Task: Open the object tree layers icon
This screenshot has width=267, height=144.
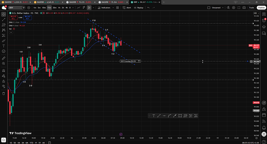Action: coord(264,27)
